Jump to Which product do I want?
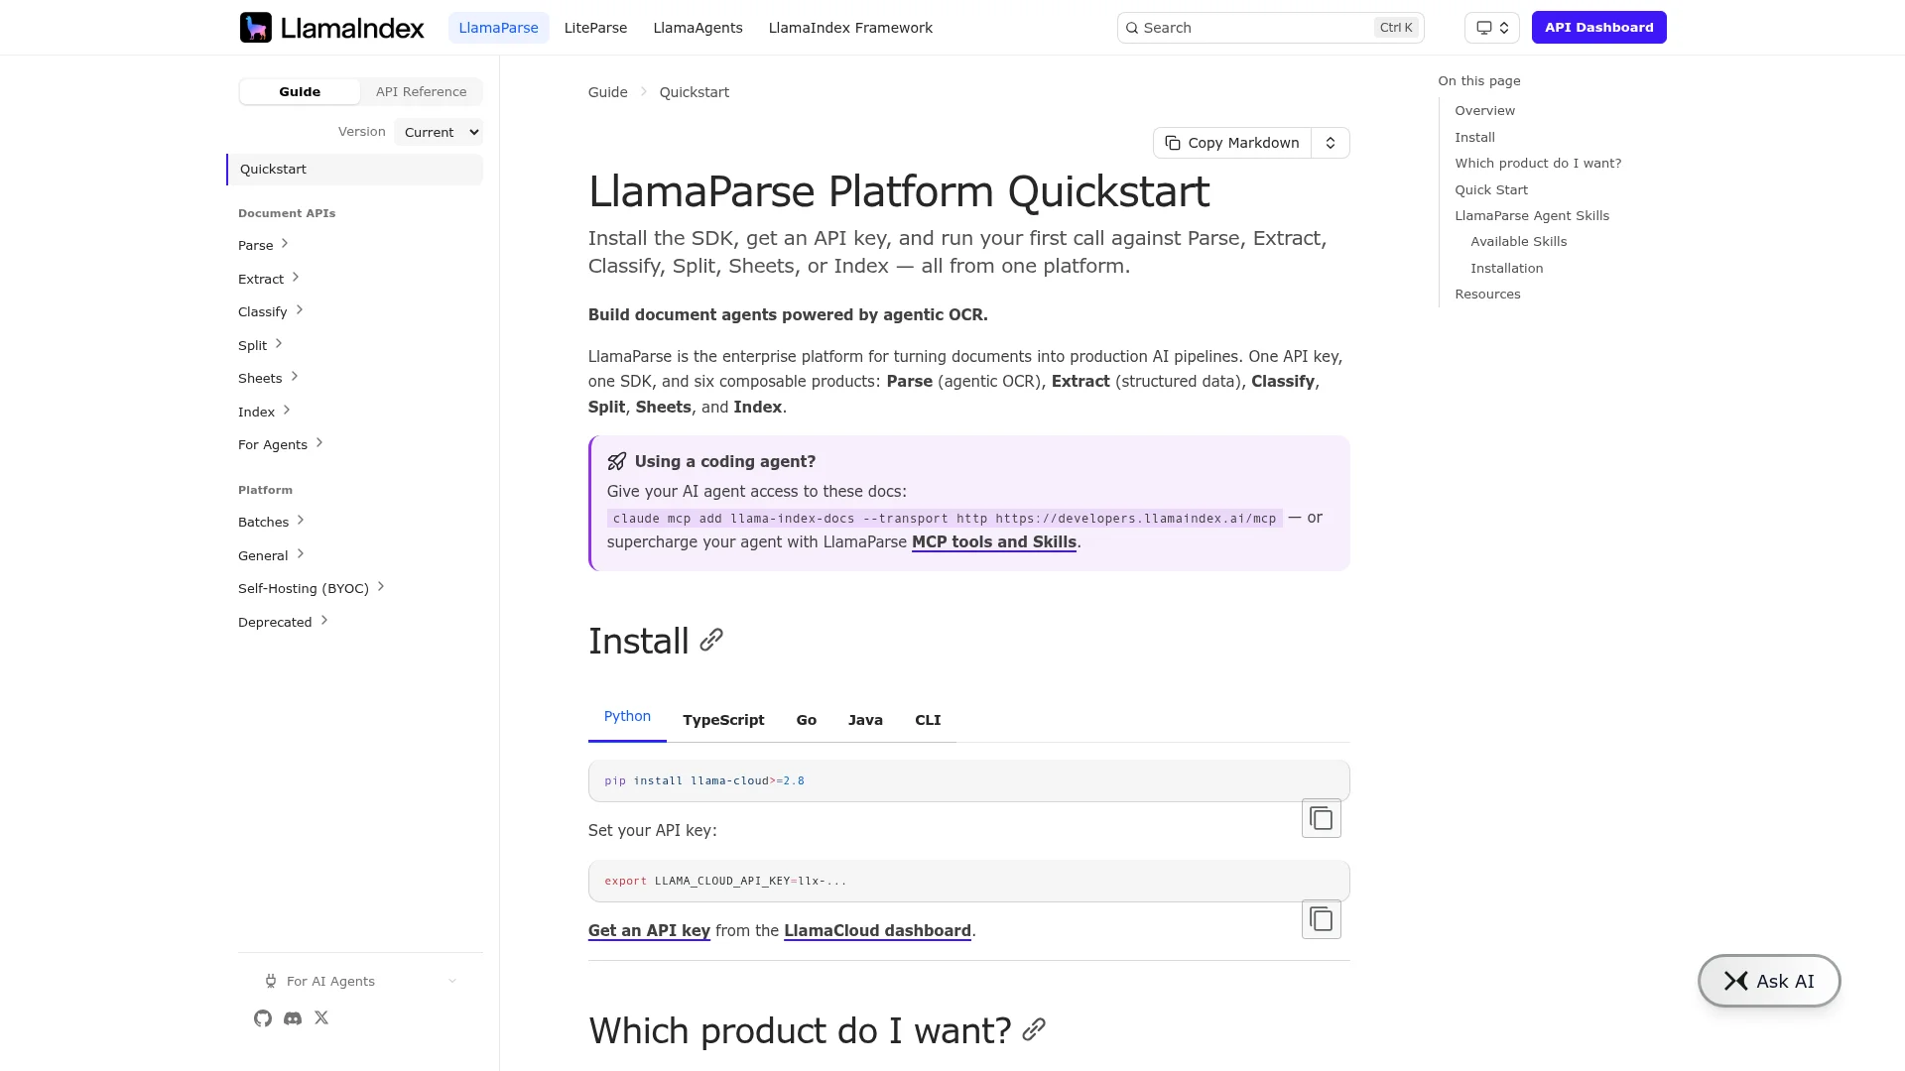 (x=1538, y=164)
